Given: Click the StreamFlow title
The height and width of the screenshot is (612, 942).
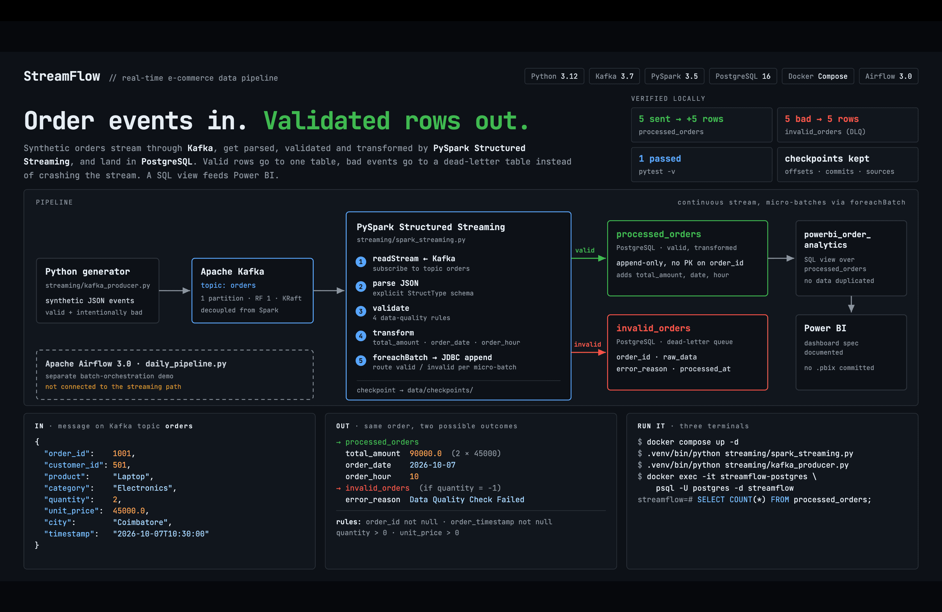Looking at the screenshot, I should click(x=62, y=76).
